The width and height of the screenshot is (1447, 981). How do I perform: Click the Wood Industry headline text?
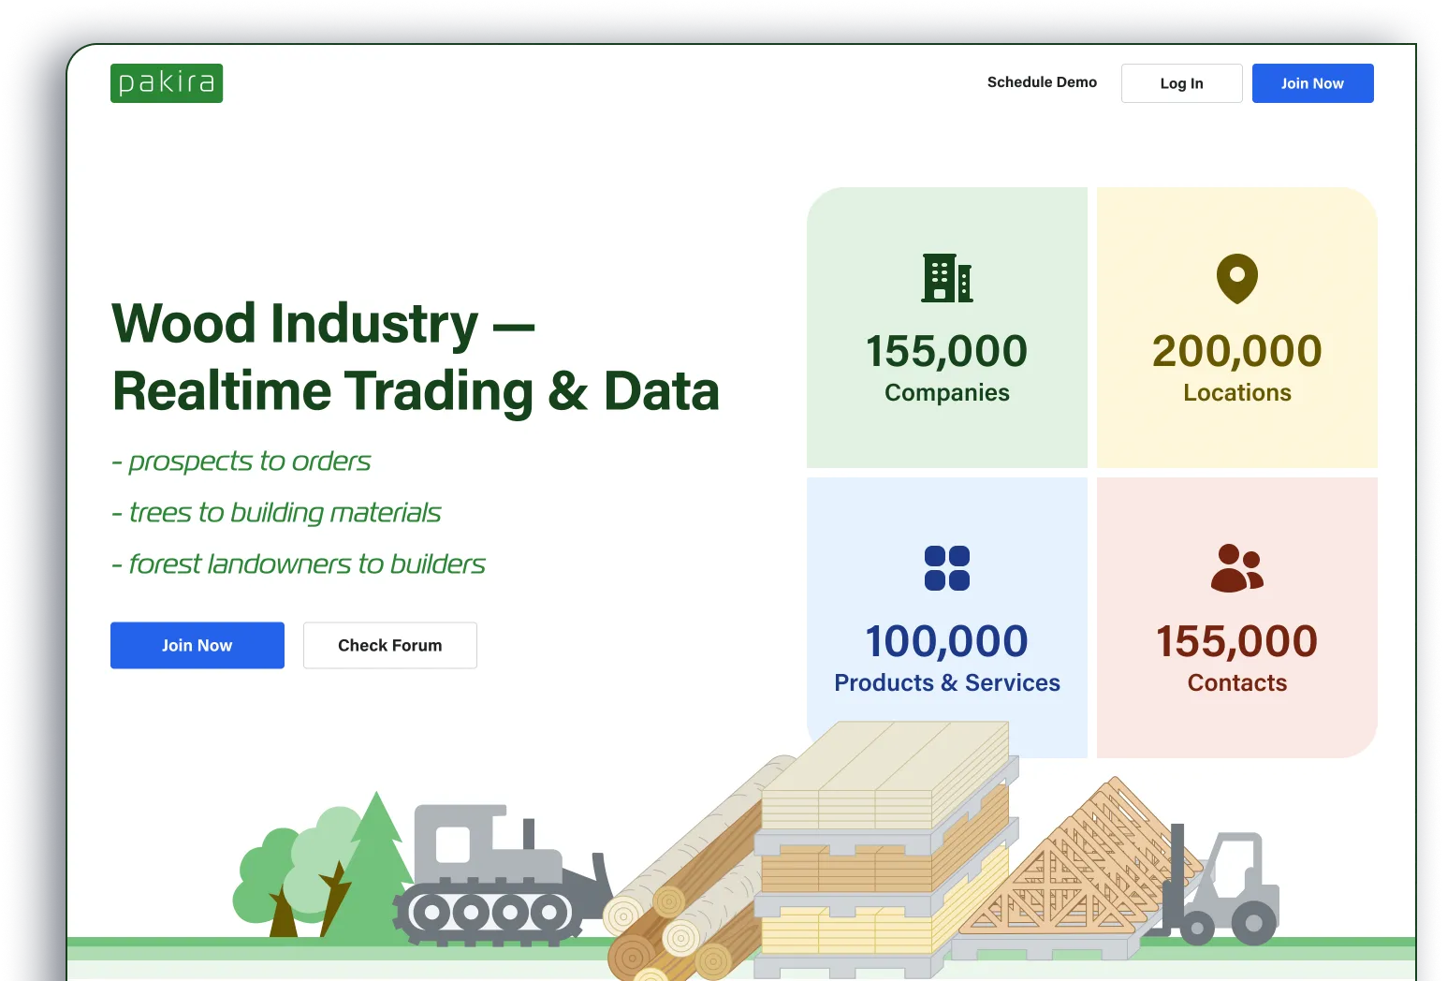(415, 357)
